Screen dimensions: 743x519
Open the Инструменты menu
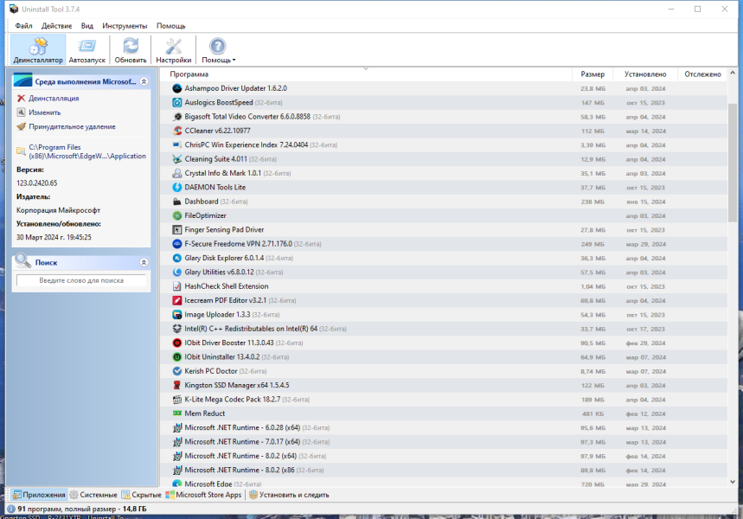tap(125, 26)
